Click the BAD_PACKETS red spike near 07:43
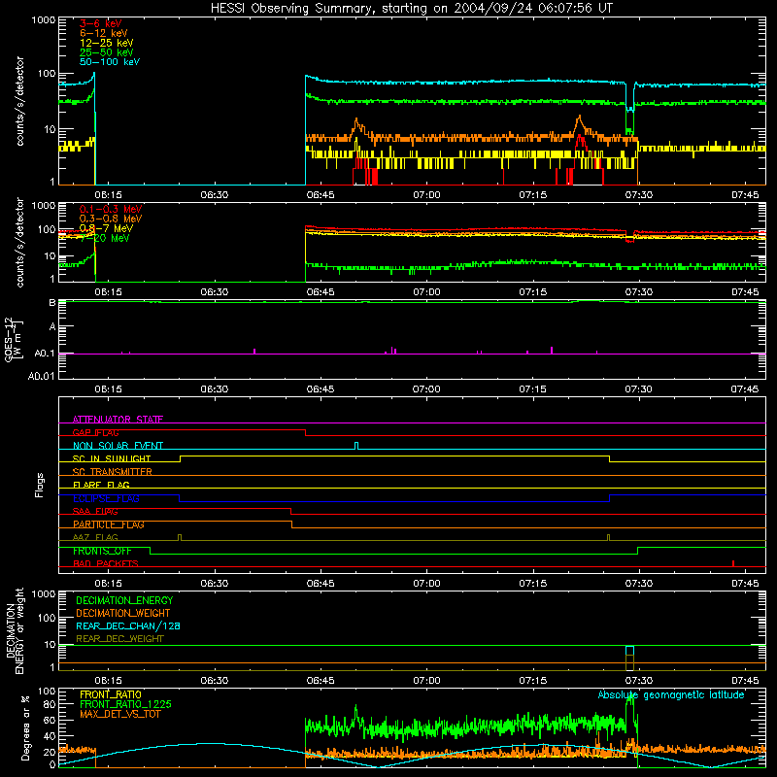 point(733,563)
